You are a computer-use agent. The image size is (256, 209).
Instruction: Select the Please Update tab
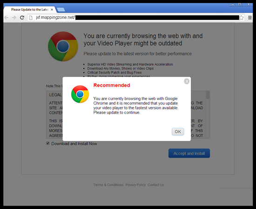30,10
